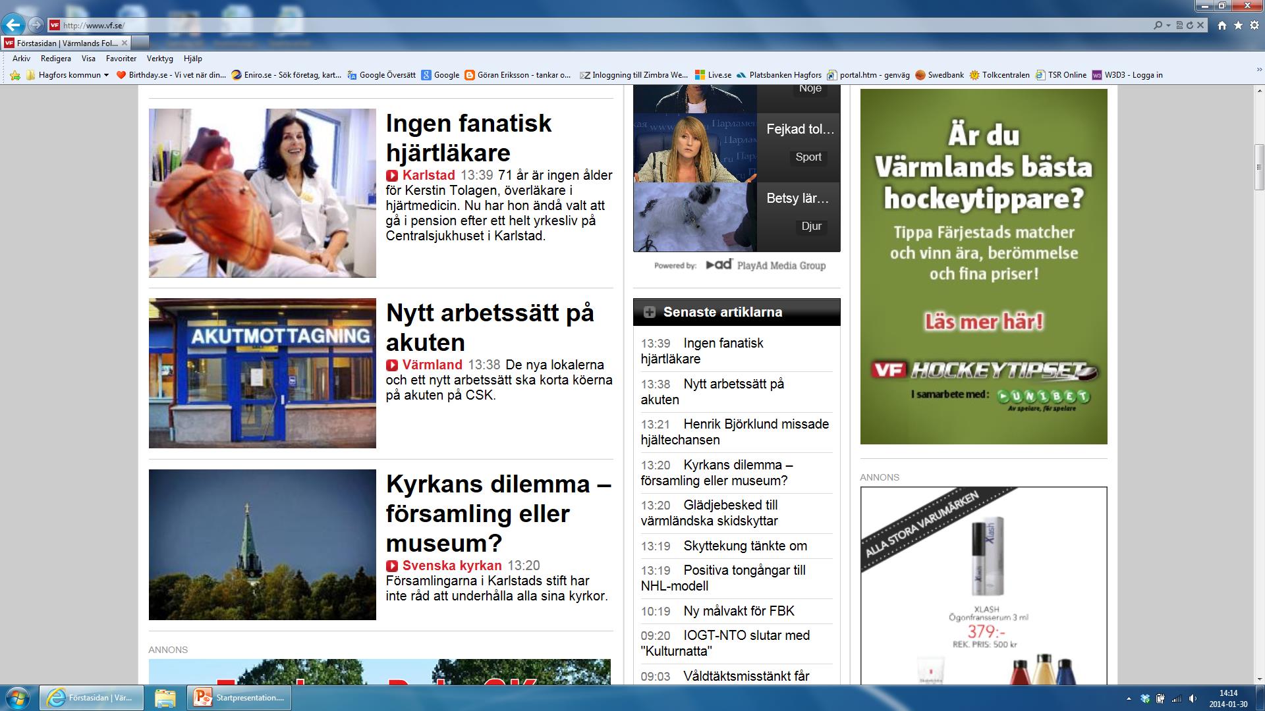Viewport: 1265px width, 711px height.
Task: Expand the Senaste artiklarna plus icon
Action: coord(650,313)
